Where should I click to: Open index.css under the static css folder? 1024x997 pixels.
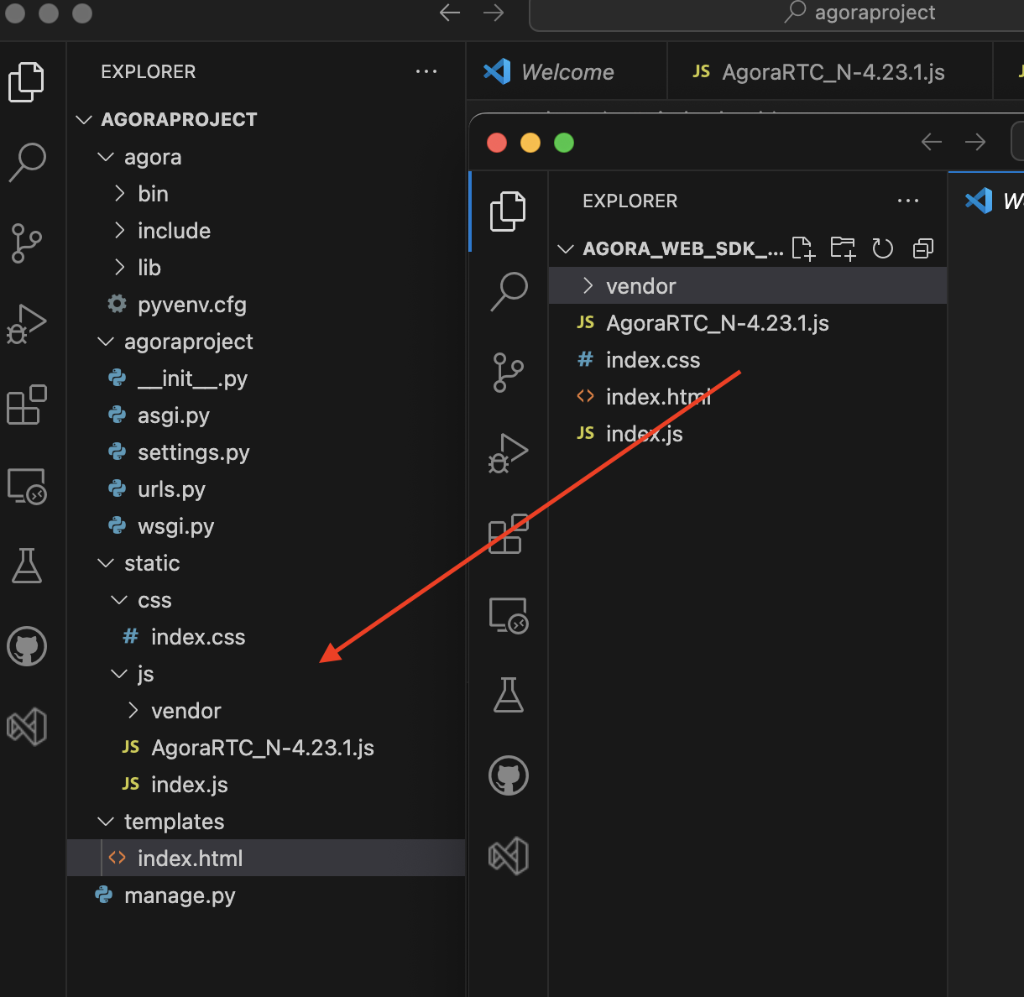265,637
